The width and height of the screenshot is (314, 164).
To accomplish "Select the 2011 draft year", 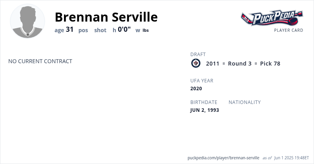I will [x=213, y=64].
